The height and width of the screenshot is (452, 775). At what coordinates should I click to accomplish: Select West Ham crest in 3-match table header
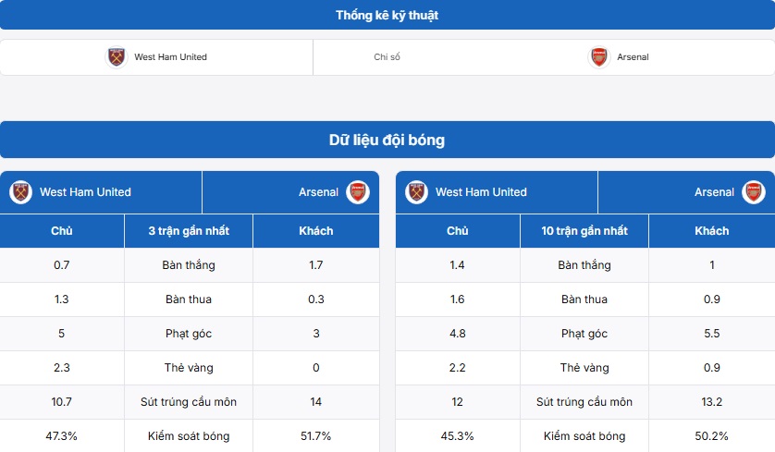click(x=20, y=192)
